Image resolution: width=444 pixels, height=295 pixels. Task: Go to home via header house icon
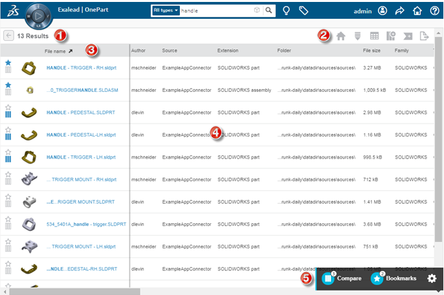click(417, 11)
